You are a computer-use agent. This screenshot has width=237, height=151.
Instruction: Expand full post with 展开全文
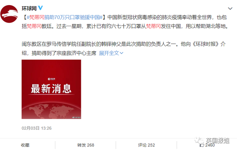(109, 53)
